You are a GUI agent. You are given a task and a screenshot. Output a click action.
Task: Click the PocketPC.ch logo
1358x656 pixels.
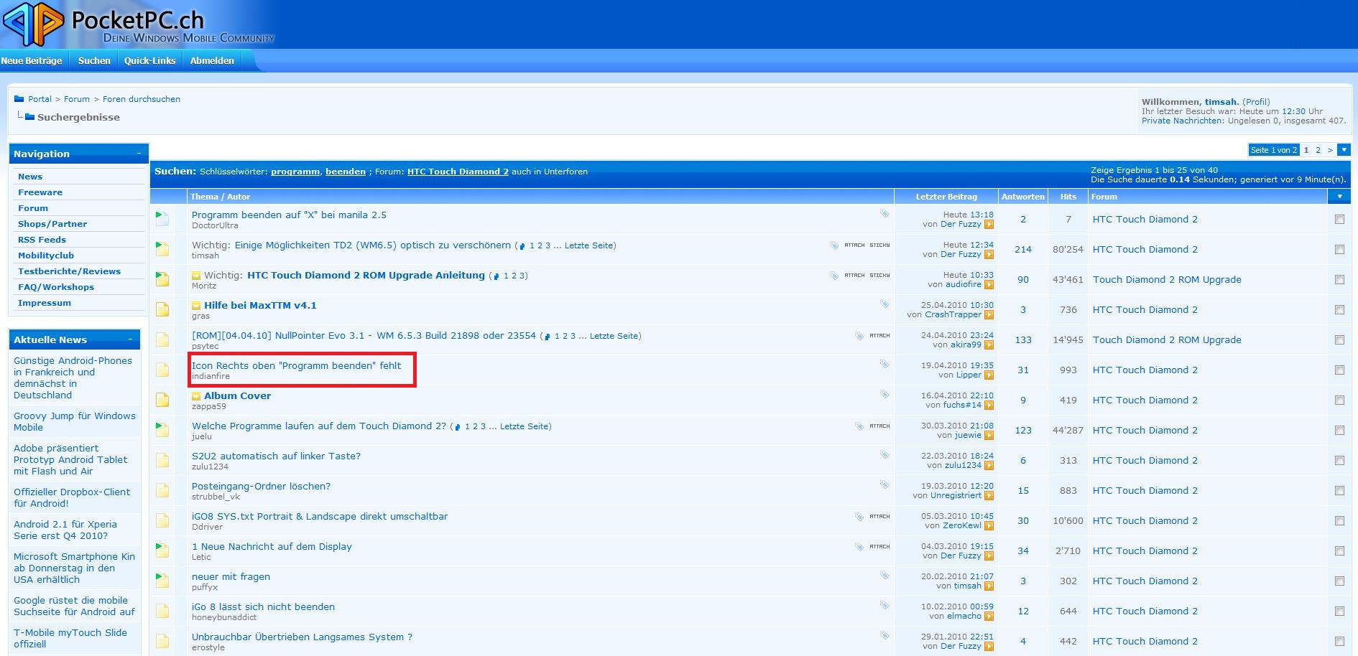point(139,24)
